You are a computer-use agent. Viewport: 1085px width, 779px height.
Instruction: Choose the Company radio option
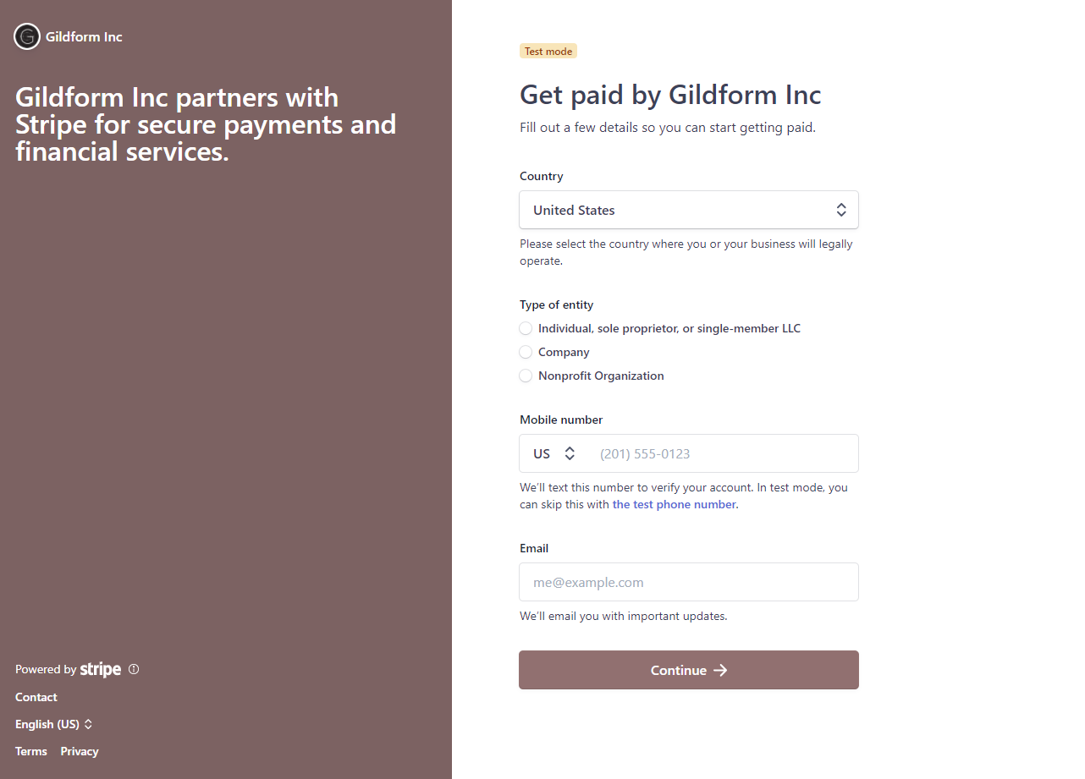point(526,352)
